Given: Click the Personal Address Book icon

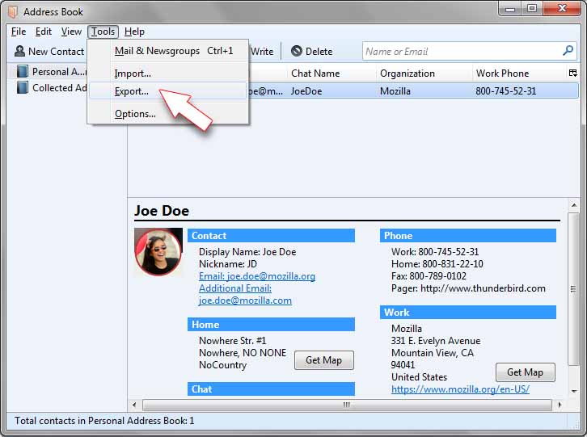Looking at the screenshot, I should 23,71.
